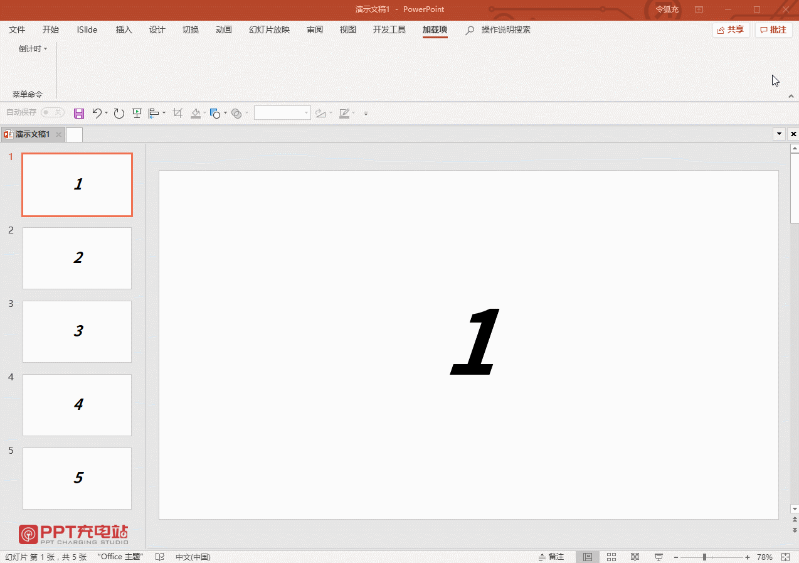Open the align objects dropdown arrow
This screenshot has height=563, width=799.
164,114
